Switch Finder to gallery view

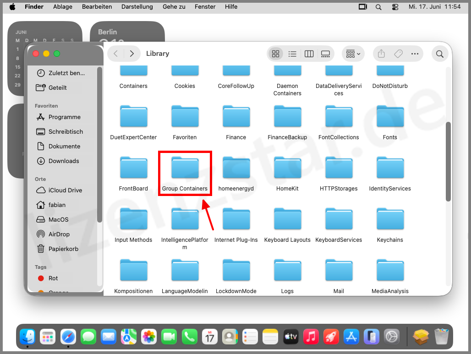(325, 54)
